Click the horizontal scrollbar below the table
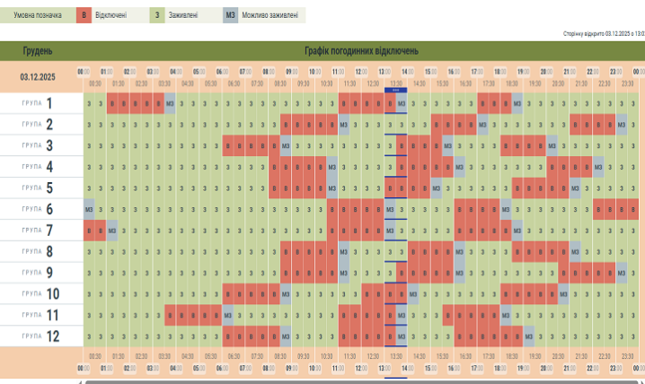Viewport: 645px width, 384px height. point(359,380)
